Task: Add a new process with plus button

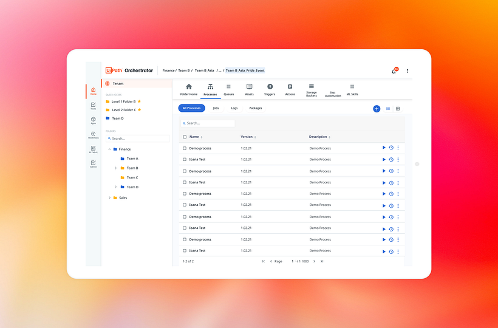Action: pos(377,109)
